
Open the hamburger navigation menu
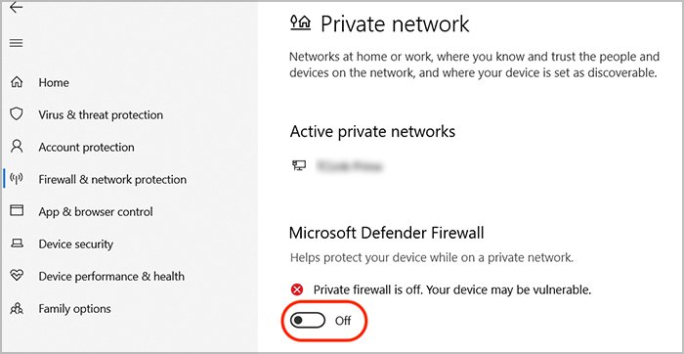point(17,43)
